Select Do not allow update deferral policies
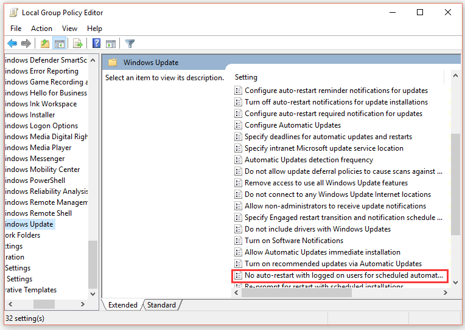The height and width of the screenshot is (330, 465). point(343,171)
